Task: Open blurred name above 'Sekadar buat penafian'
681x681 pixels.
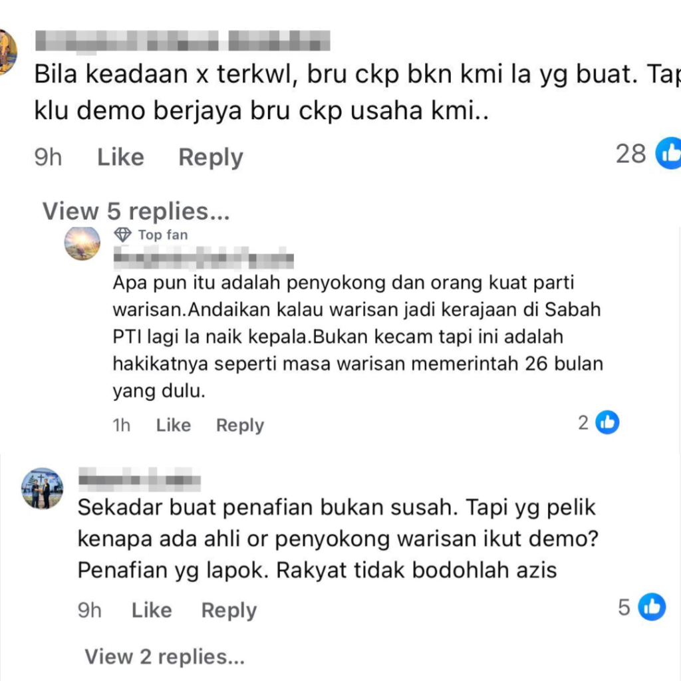Action: 140,479
